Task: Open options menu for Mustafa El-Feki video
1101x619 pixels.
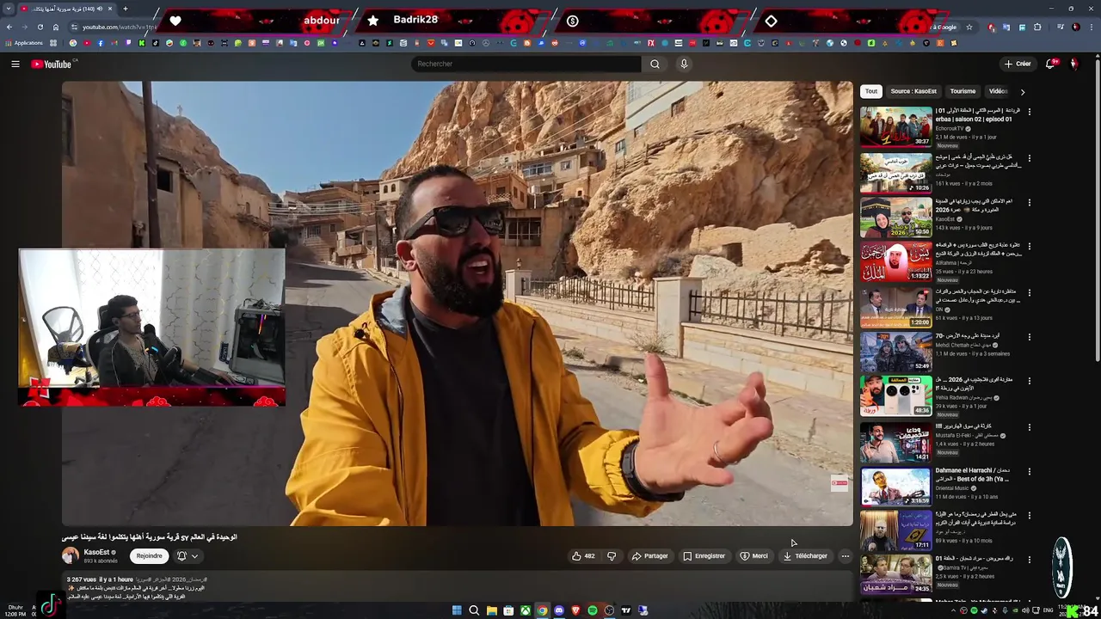Action: tap(1029, 427)
